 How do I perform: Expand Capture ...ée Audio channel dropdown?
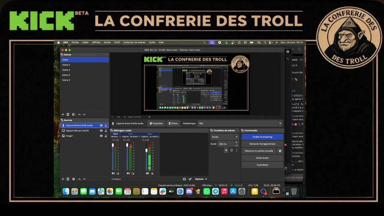coord(139,136)
